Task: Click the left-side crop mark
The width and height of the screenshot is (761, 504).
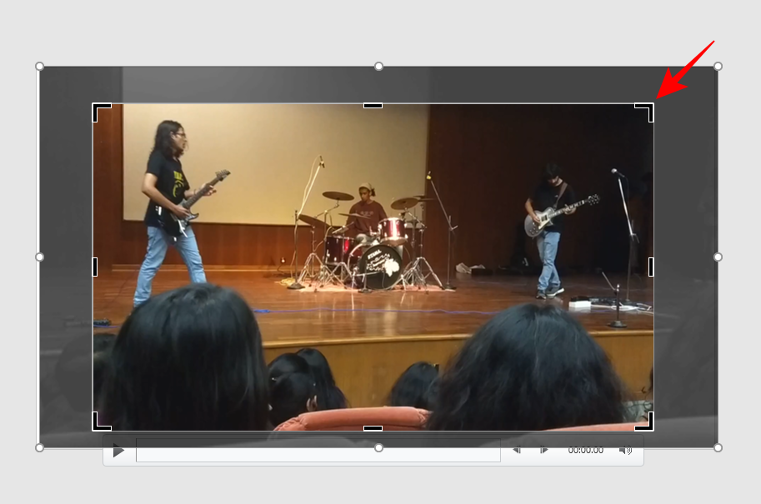Action: click(94, 267)
